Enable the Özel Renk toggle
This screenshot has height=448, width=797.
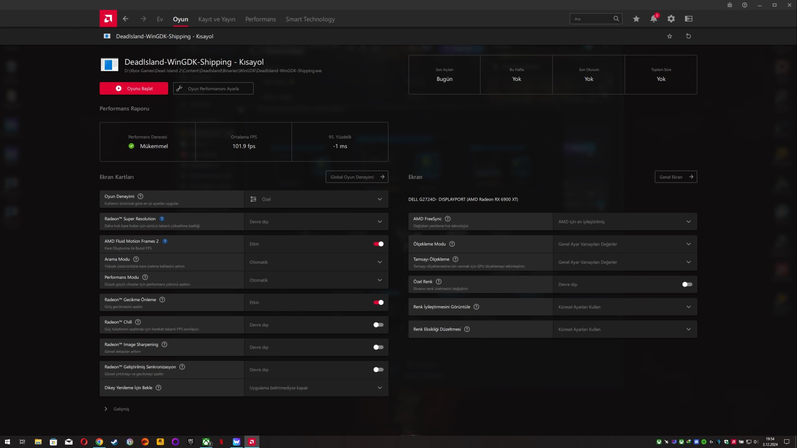(687, 285)
